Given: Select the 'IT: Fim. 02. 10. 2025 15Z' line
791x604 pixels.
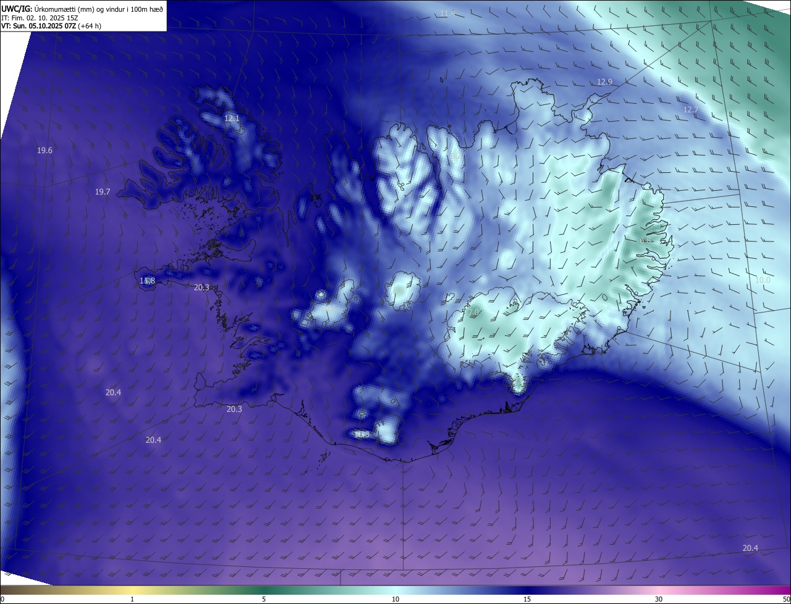Looking at the screenshot, I should pyautogui.click(x=40, y=17).
